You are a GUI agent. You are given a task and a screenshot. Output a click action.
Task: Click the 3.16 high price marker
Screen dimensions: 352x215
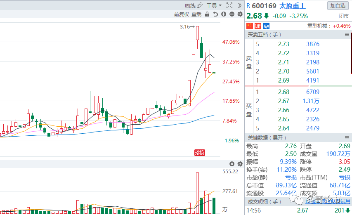[x=187, y=27]
